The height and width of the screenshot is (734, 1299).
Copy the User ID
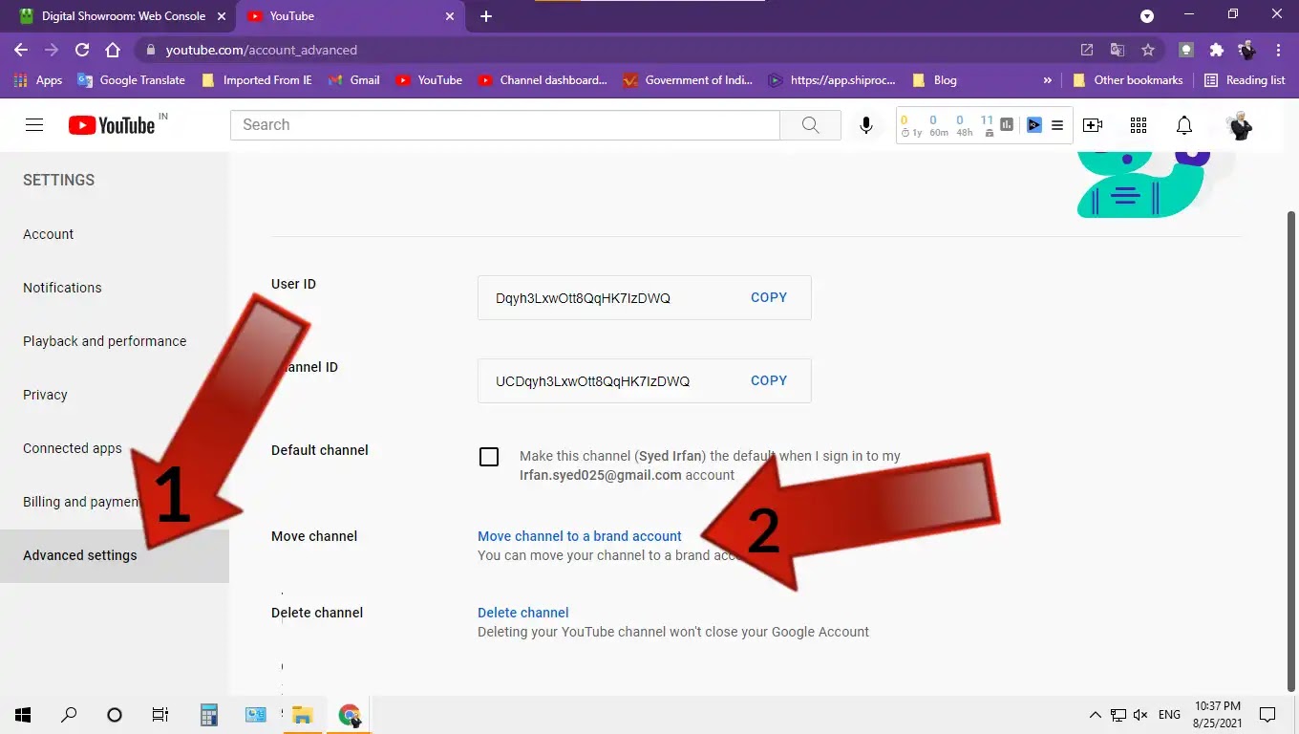769,297
